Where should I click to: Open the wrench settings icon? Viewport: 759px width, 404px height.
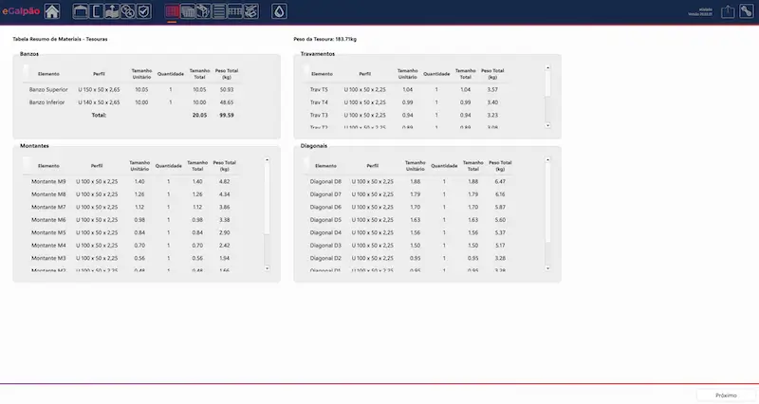(746, 11)
